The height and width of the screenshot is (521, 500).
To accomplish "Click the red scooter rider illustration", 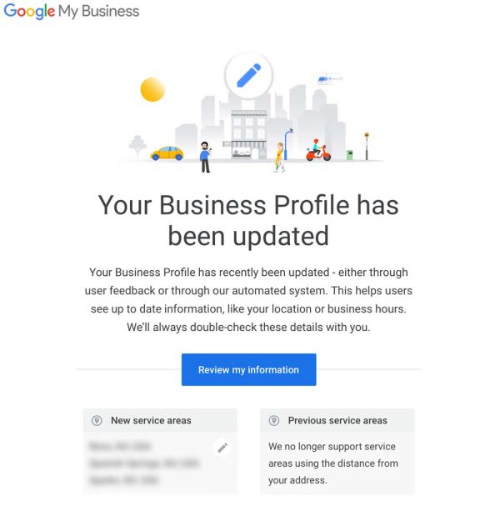I will (x=317, y=150).
